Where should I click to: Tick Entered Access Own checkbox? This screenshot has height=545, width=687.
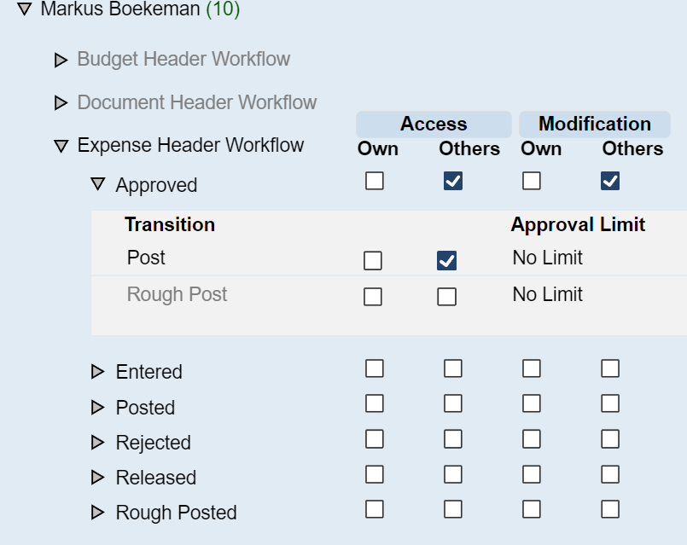[x=375, y=368]
